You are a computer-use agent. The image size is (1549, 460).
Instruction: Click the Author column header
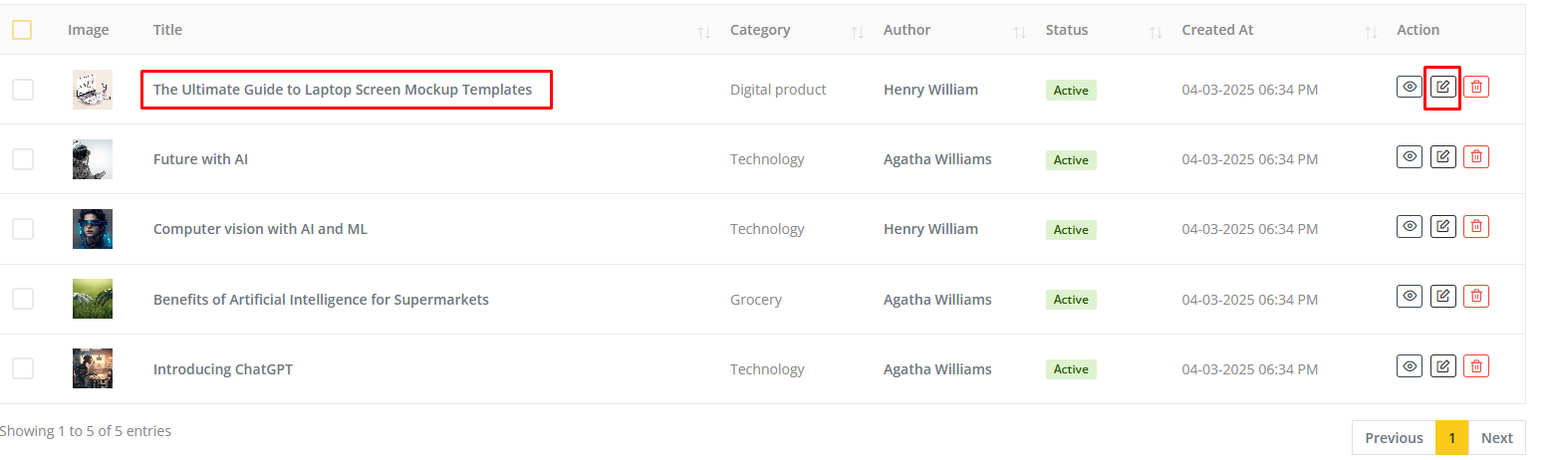906,30
